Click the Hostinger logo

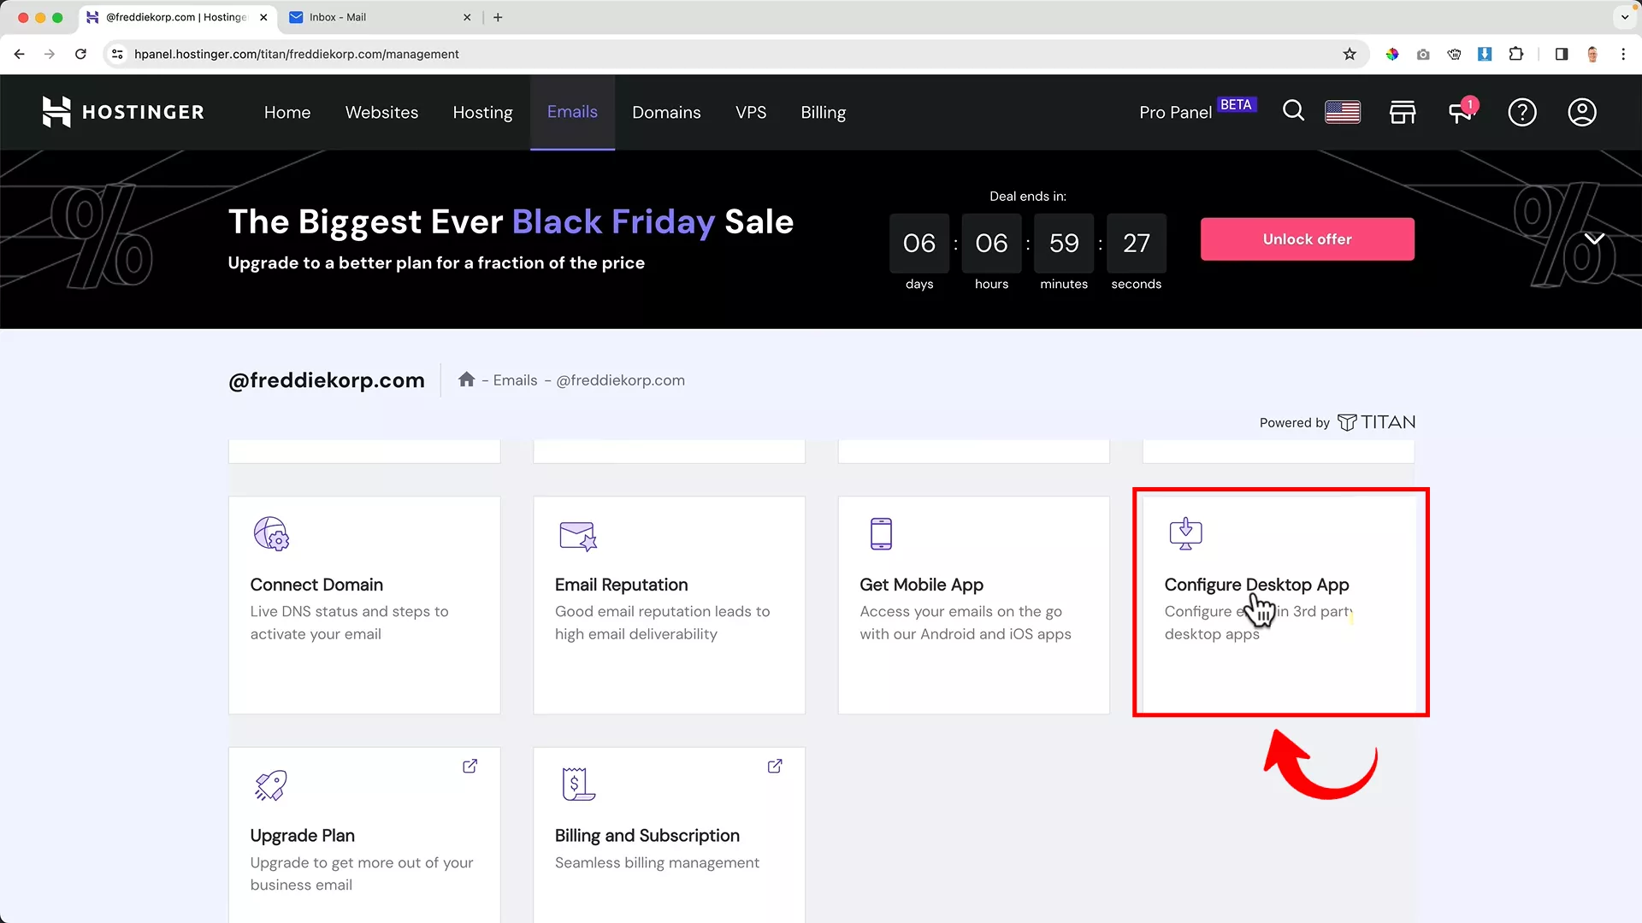pyautogui.click(x=123, y=112)
